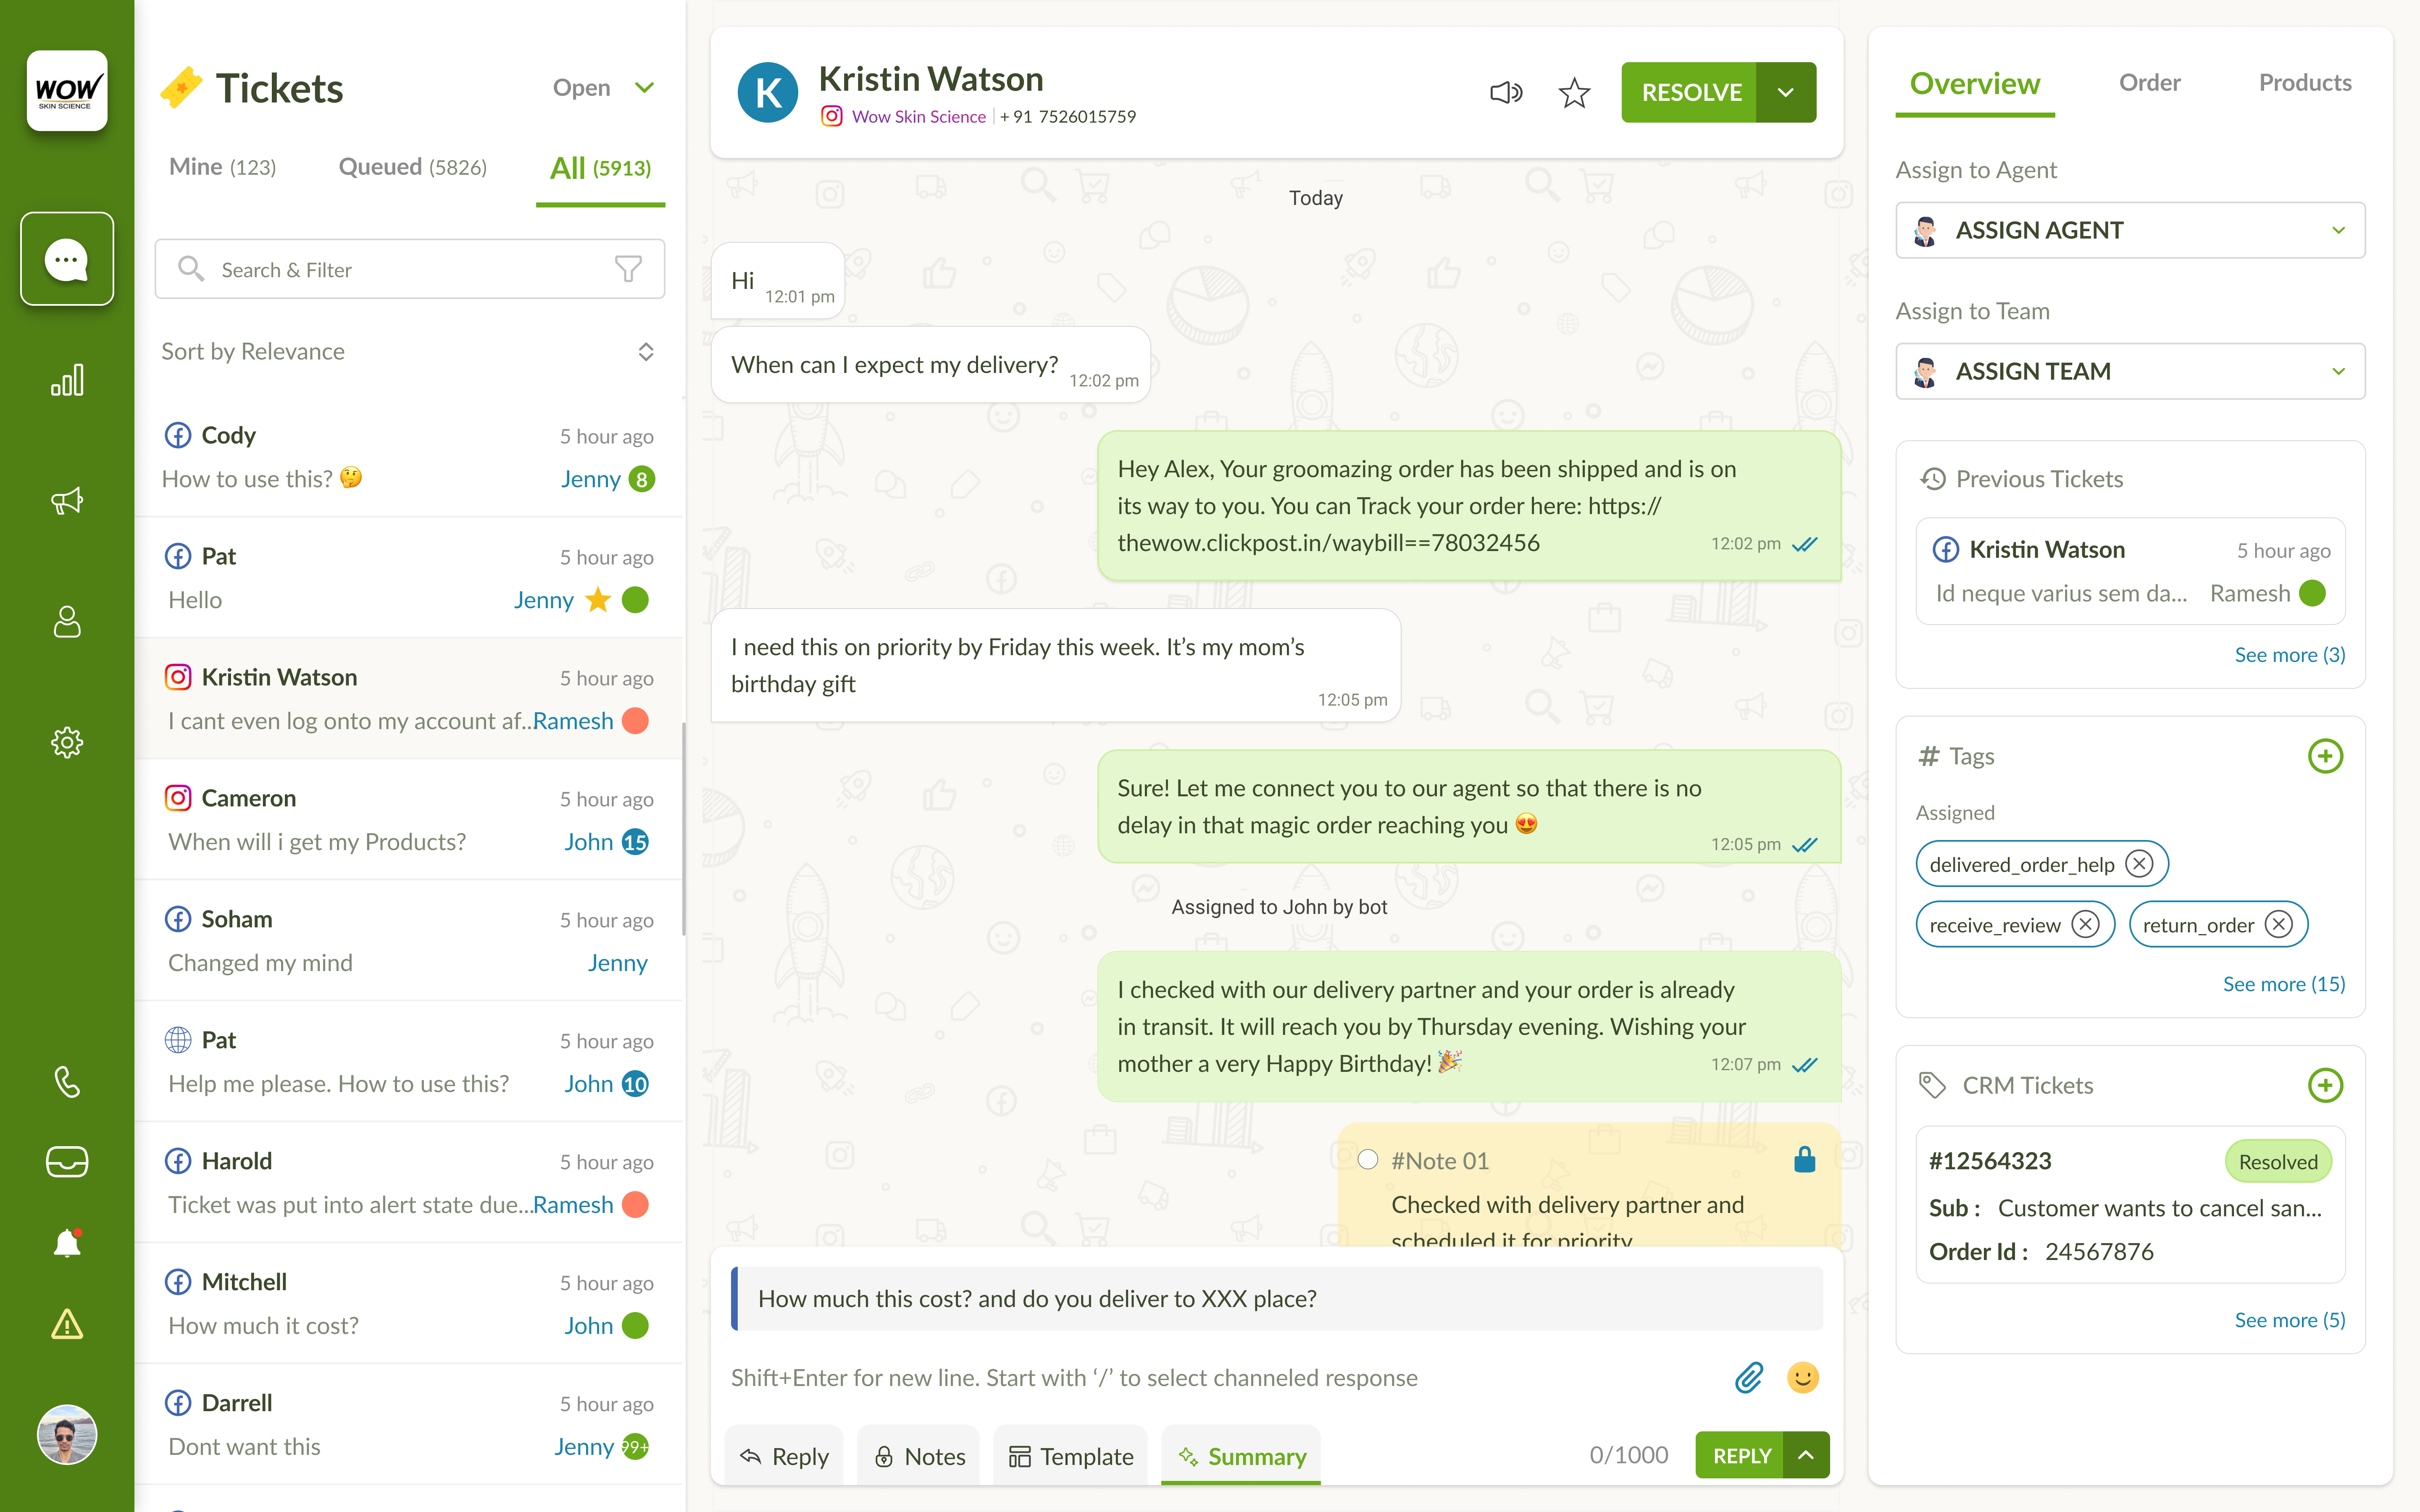Viewport: 2420px width, 1512px height.
Task: Open the inbox tray sidebar icon
Action: click(67, 1162)
